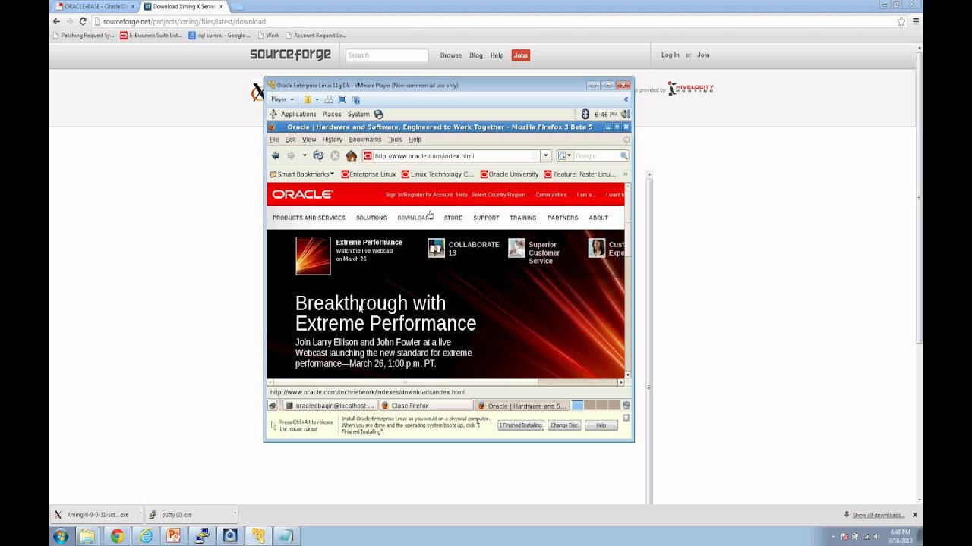Click Firefox forward arrow button
This screenshot has height=546, width=972.
pos(291,155)
